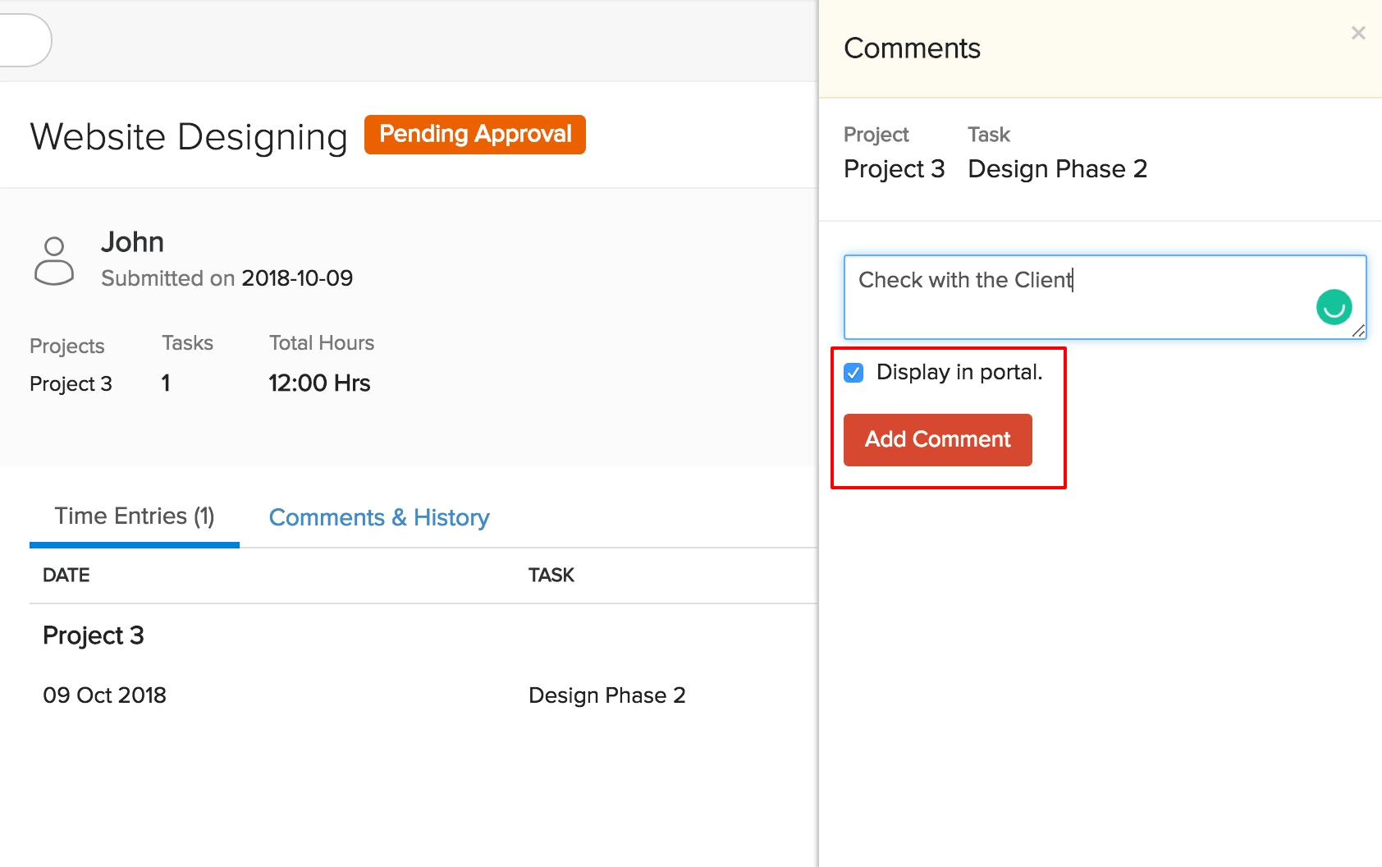Image resolution: width=1382 pixels, height=867 pixels.
Task: Click the 12:00 Hrs total hours value
Action: (319, 383)
